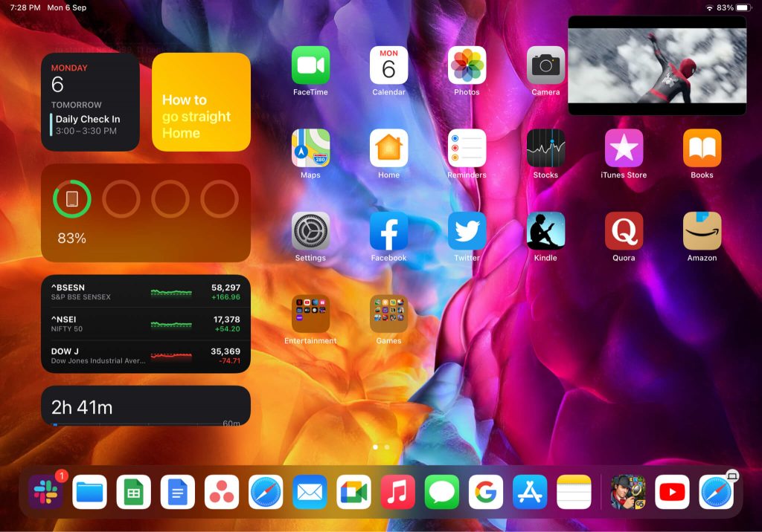Open YouTube from the dock
The width and height of the screenshot is (762, 532).
672,492
